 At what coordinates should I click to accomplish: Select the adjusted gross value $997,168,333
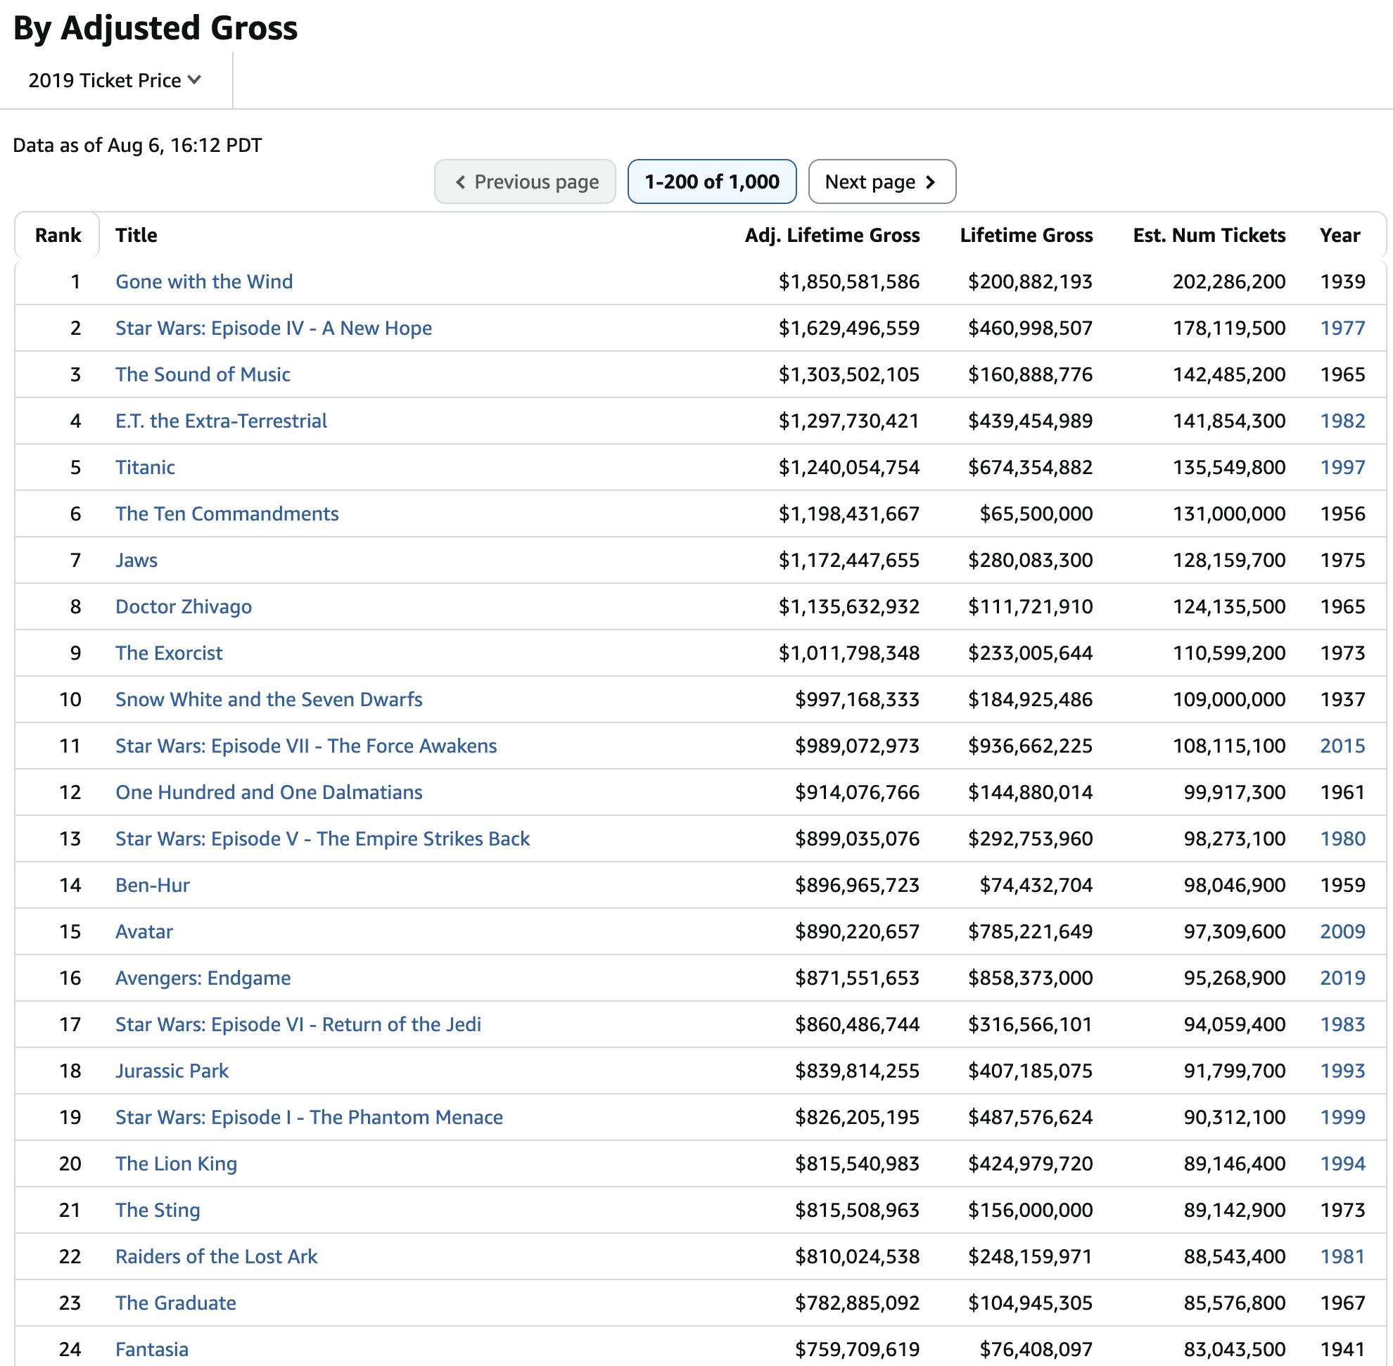857,699
